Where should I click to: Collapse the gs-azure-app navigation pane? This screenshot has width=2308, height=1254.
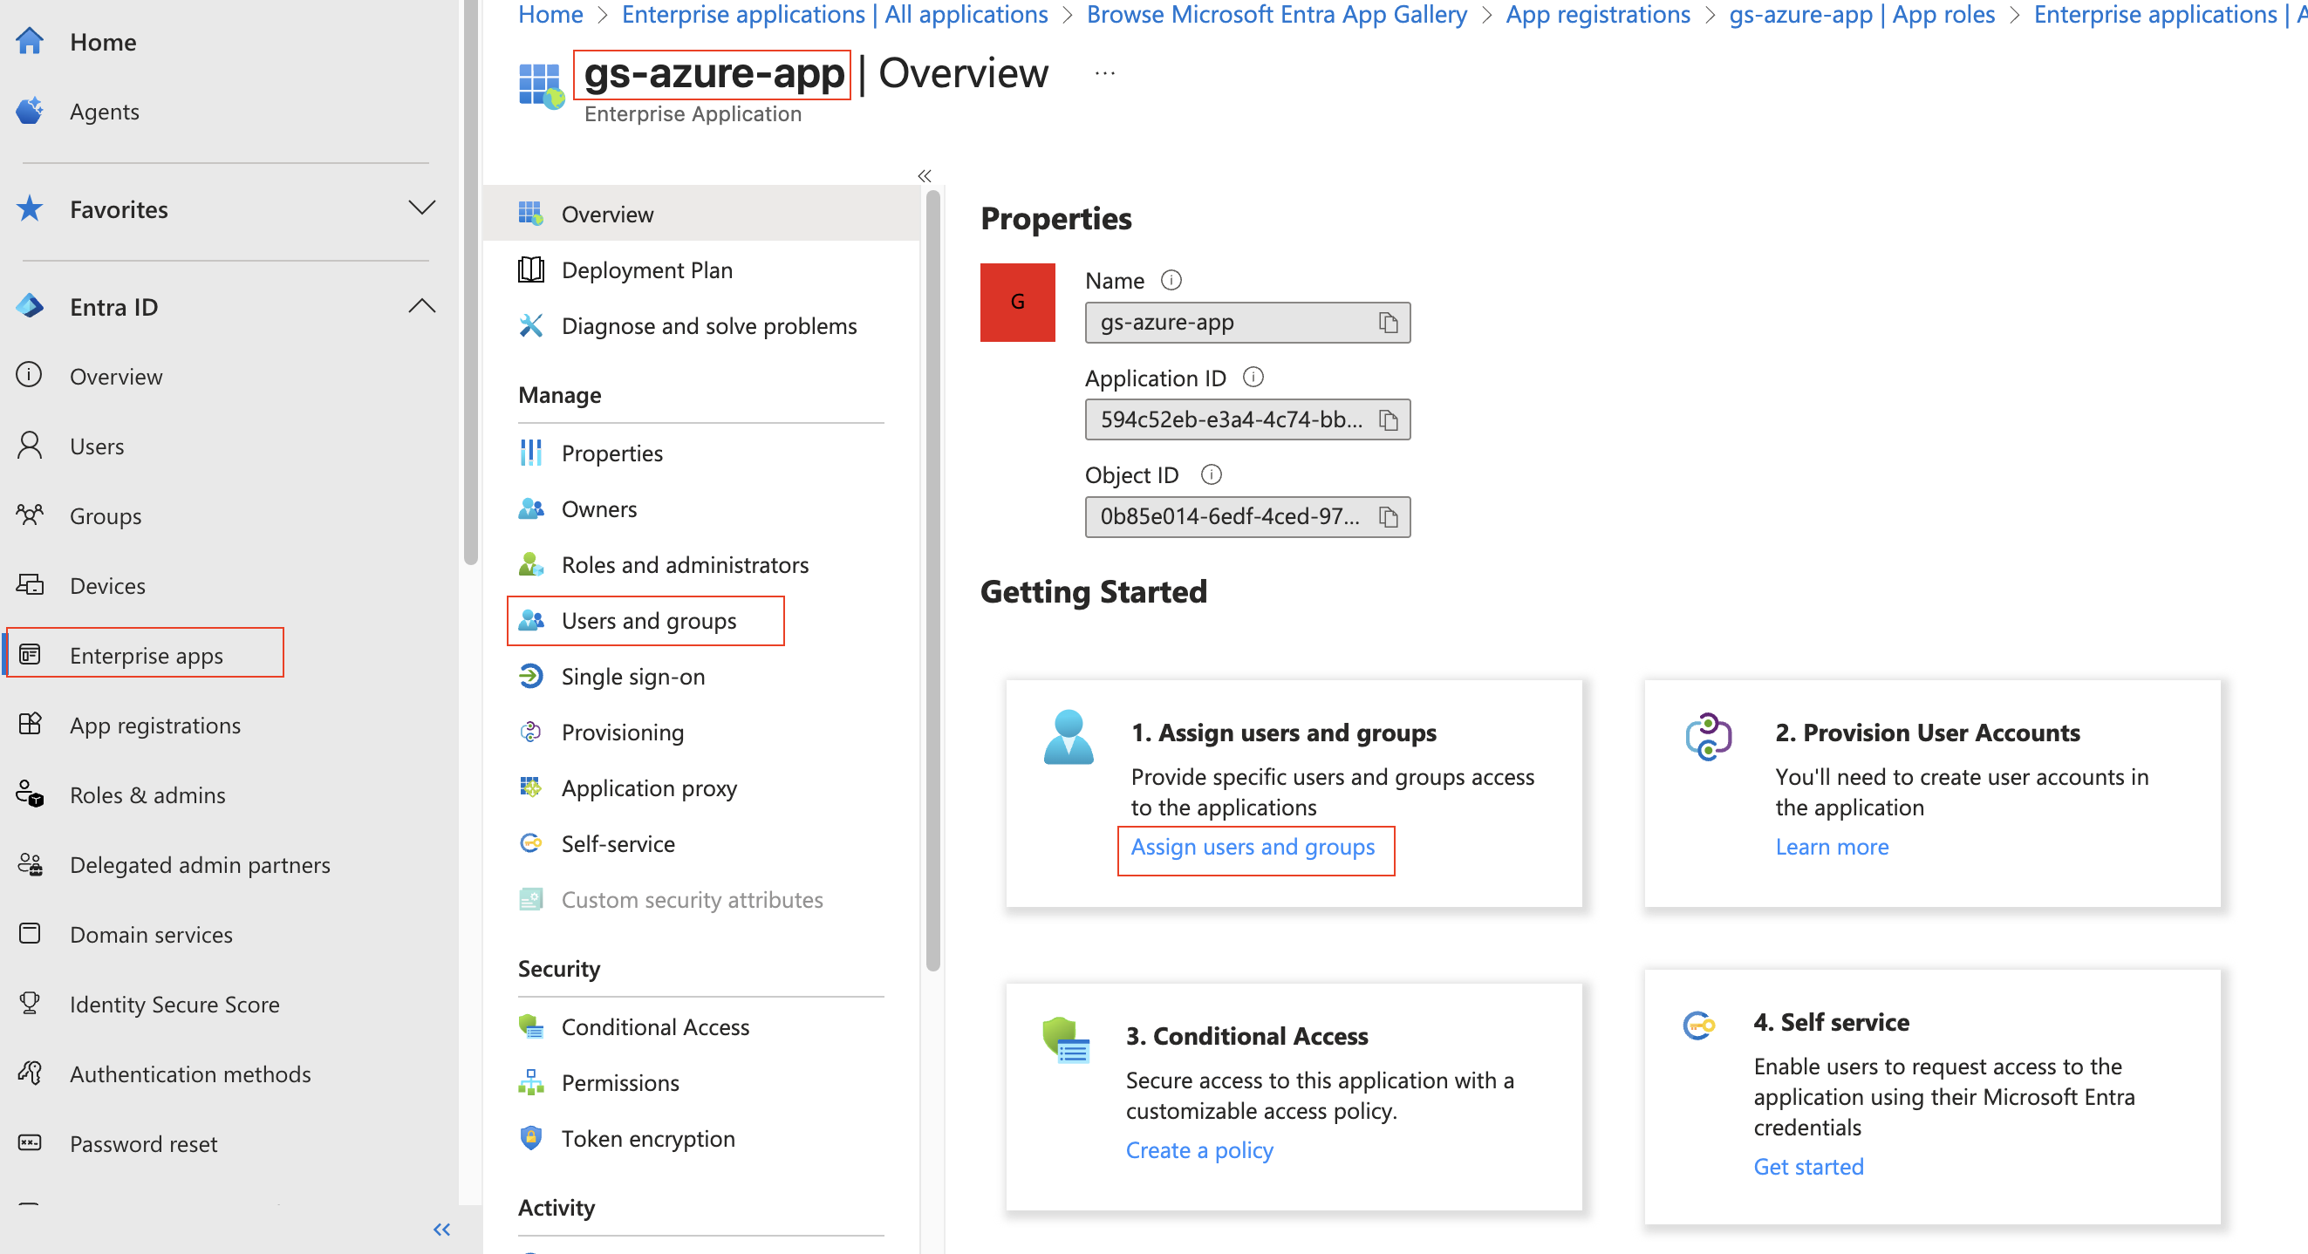924,175
